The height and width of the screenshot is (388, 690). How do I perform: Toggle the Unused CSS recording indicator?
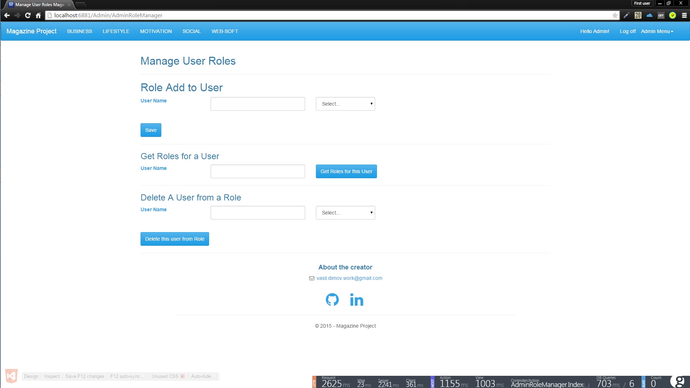(182, 376)
